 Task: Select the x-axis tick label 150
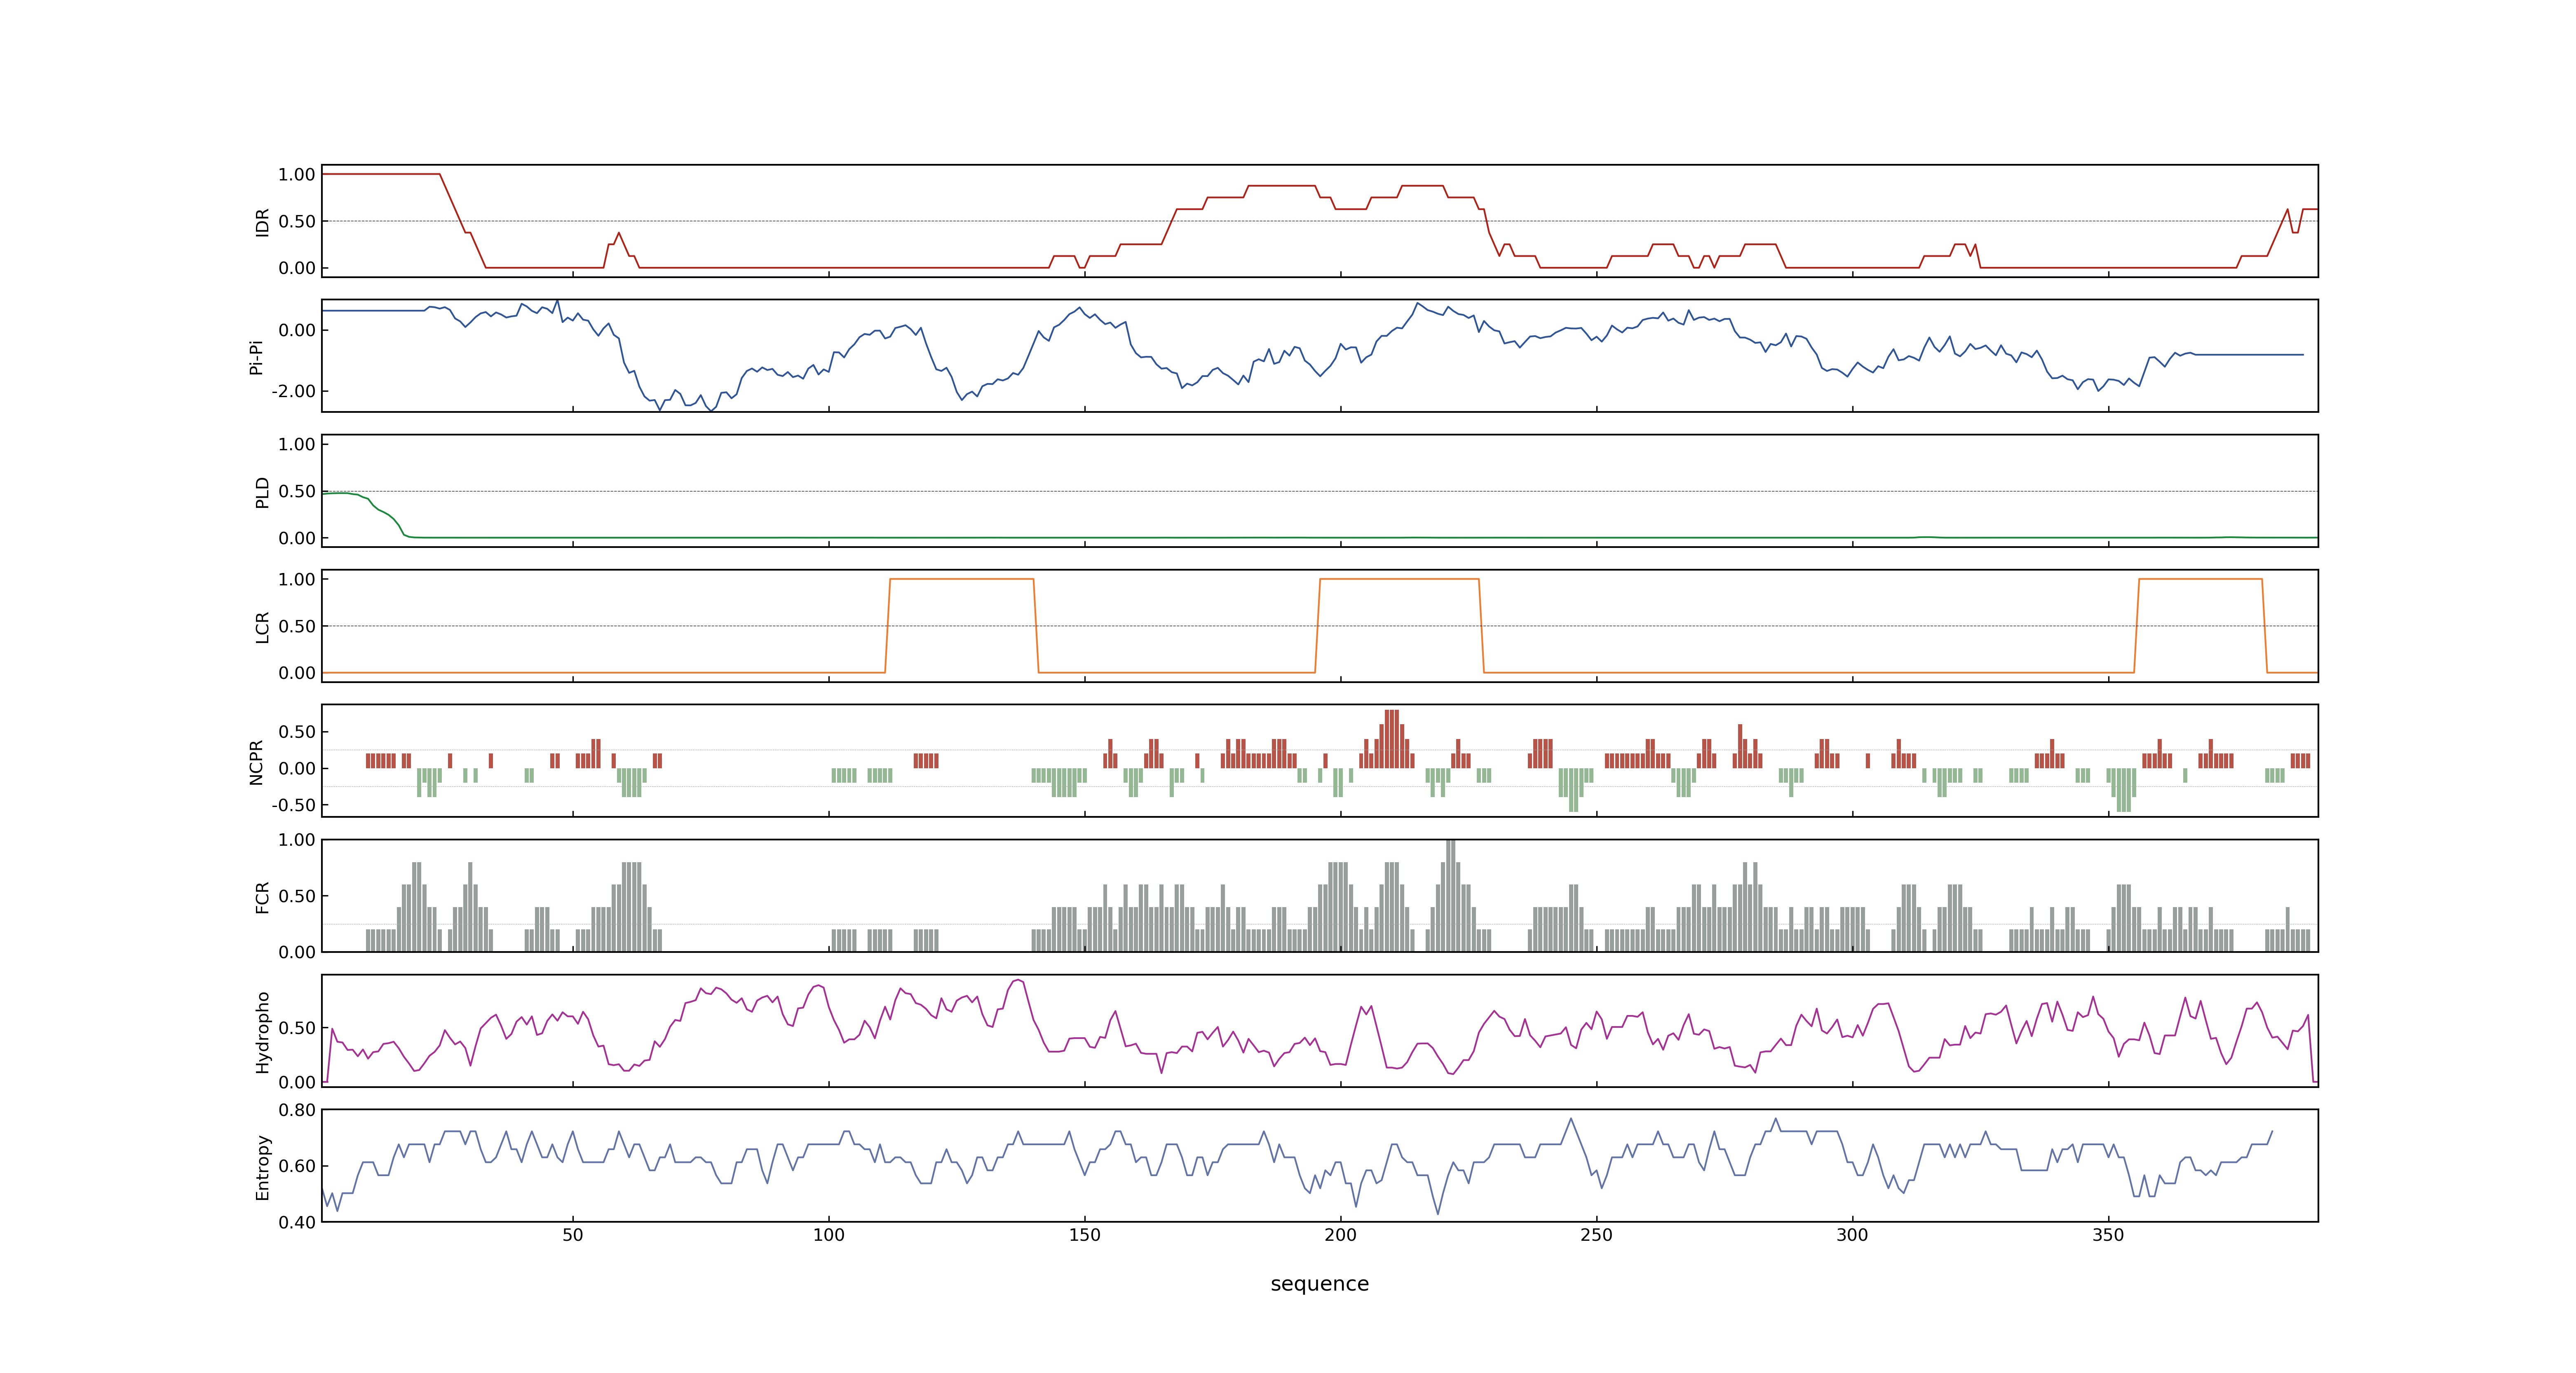click(1085, 1235)
